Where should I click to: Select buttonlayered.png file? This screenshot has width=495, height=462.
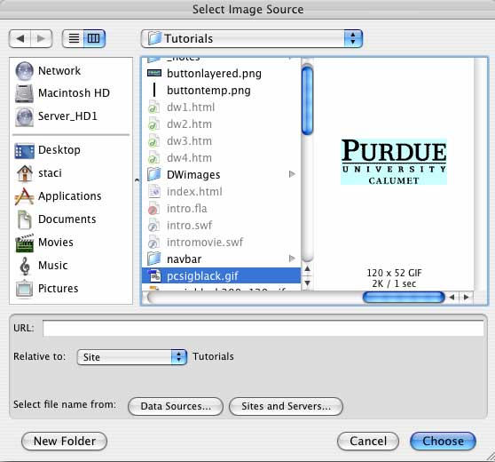(221, 74)
